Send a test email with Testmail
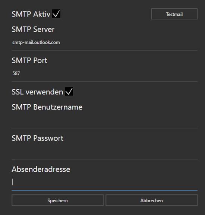The image size is (205, 215). pyautogui.click(x=174, y=14)
